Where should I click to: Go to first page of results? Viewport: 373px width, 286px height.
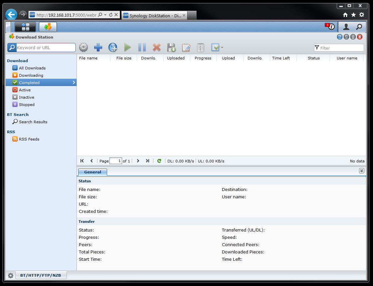pyautogui.click(x=82, y=161)
